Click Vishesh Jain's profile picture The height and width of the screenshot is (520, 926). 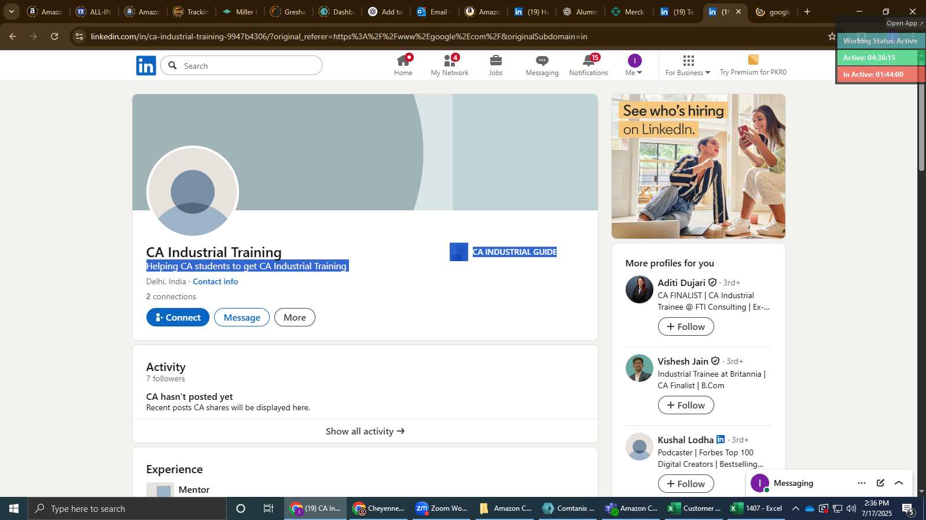point(640,368)
